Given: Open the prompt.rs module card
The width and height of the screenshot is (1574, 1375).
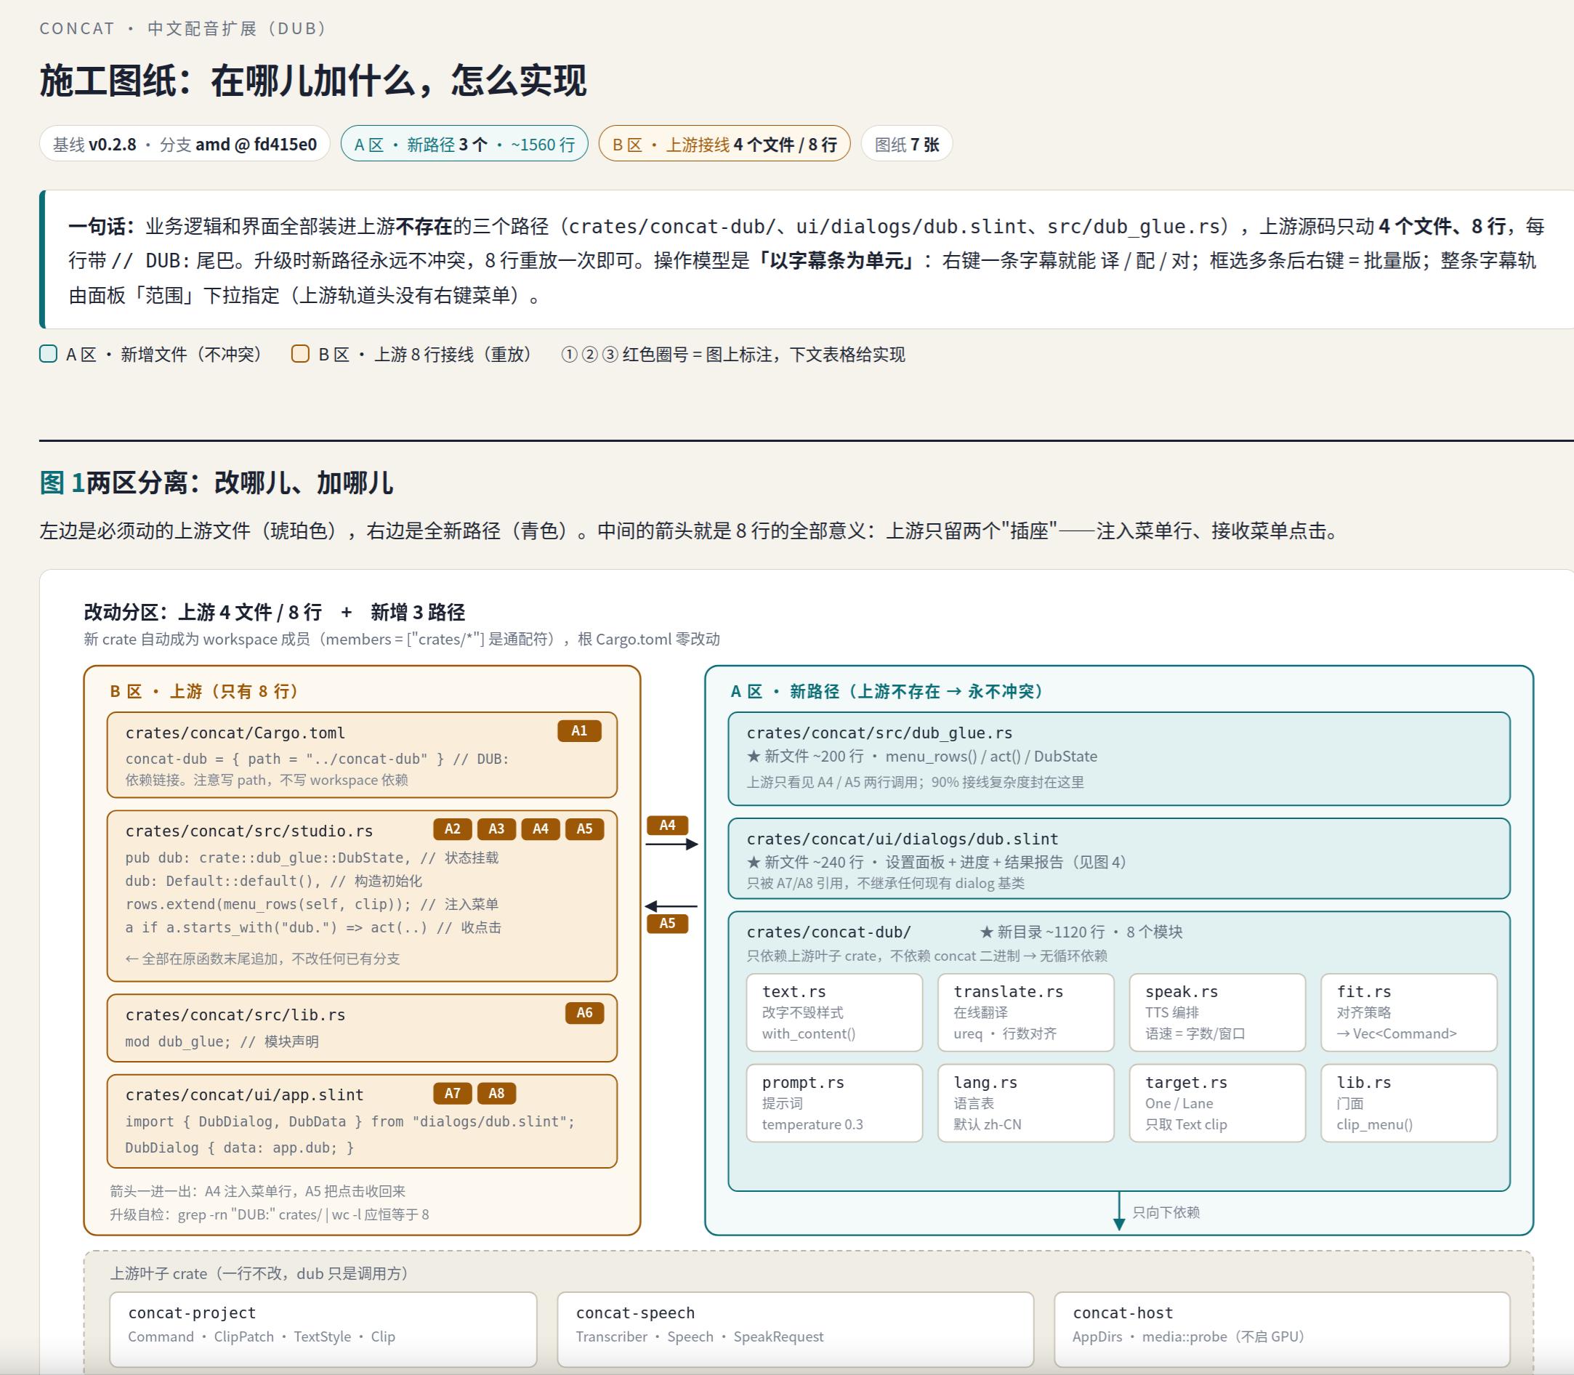Looking at the screenshot, I should click(x=834, y=1102).
